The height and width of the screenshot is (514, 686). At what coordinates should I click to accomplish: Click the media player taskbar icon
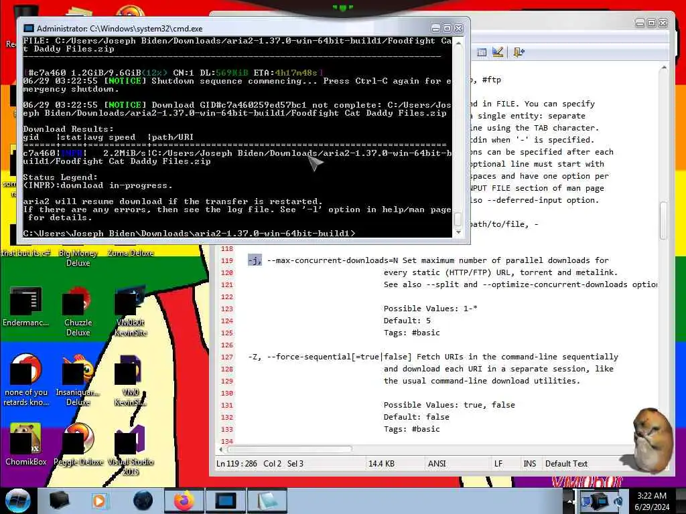pyautogui.click(x=99, y=501)
